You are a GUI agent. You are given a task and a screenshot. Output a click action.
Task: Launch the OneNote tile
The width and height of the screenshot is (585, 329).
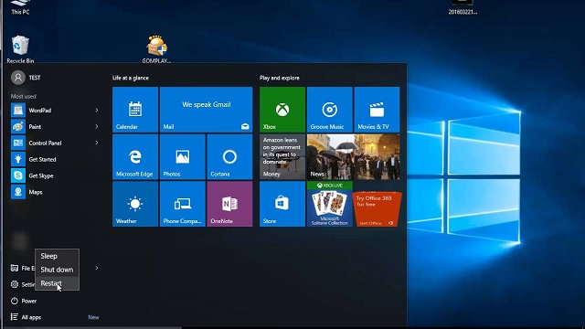click(229, 204)
